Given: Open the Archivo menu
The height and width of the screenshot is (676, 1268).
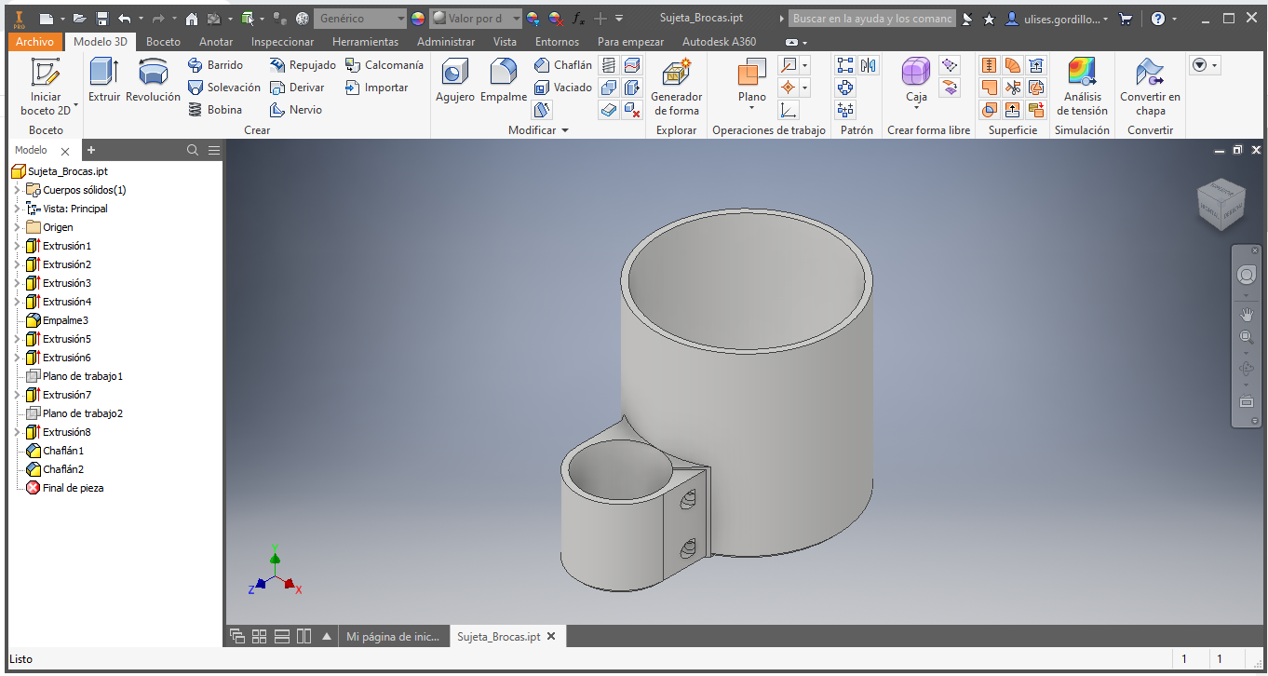Looking at the screenshot, I should coord(35,42).
